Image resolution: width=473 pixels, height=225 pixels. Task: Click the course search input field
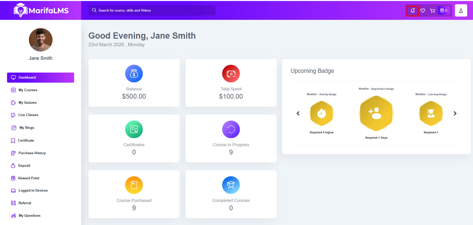[152, 10]
